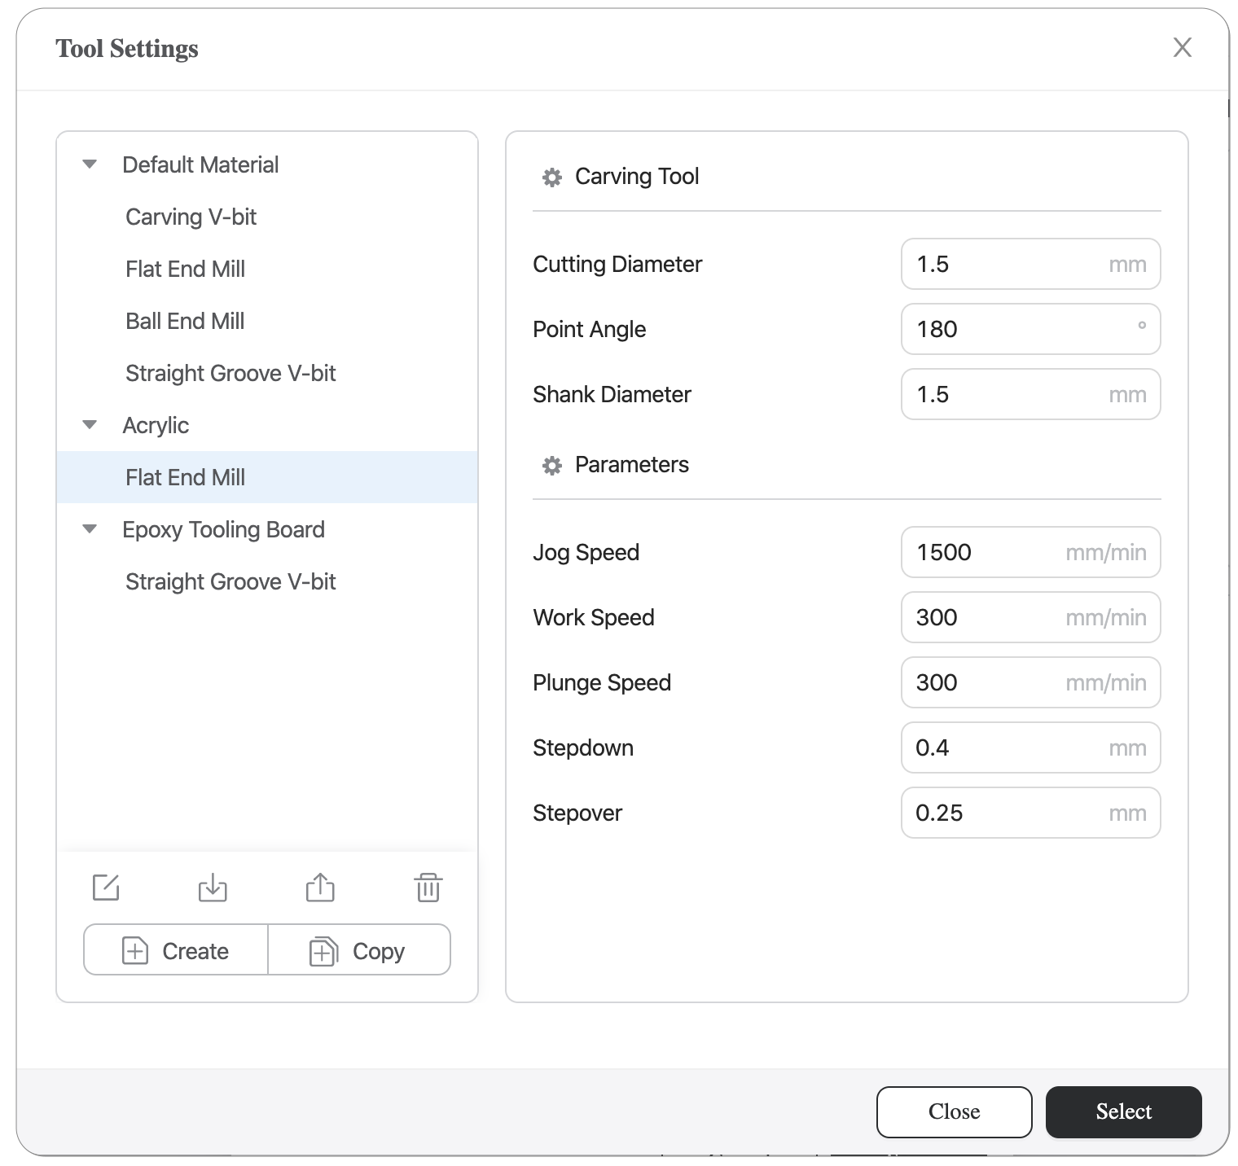Click the Carving Tool gear icon
This screenshot has height=1166, width=1238.
pyautogui.click(x=551, y=176)
